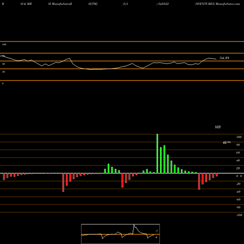Click the -100 axis label in MR panel
Viewport: 244px width, 244px height.
pos(239,215)
